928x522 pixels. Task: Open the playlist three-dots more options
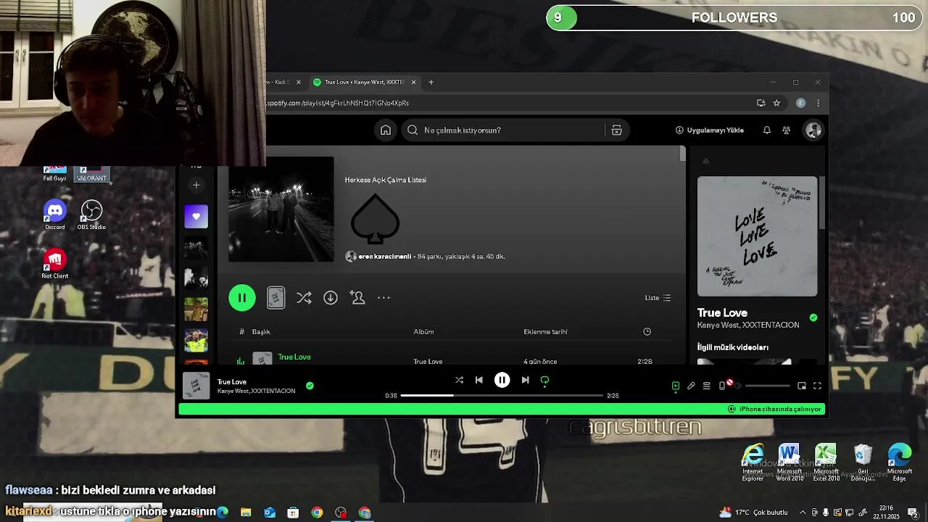pos(384,298)
